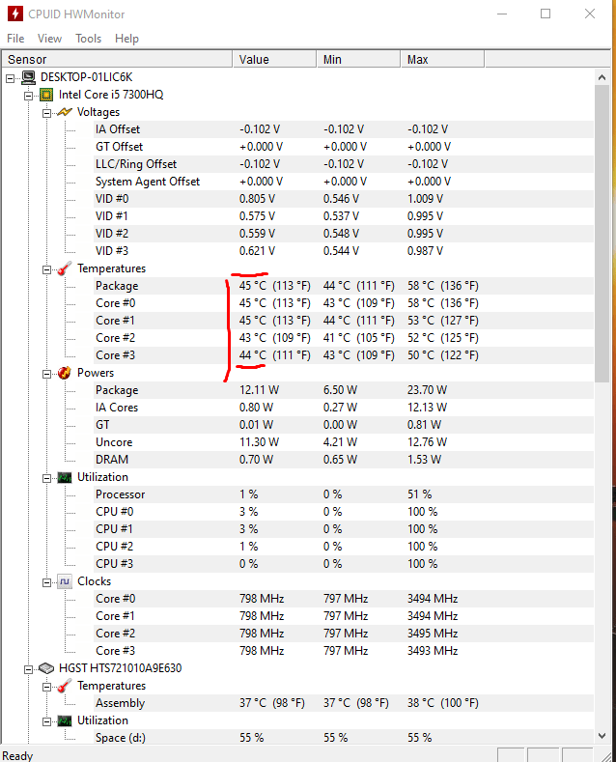
Task: Select the Package temperature row
Action: click(343, 286)
